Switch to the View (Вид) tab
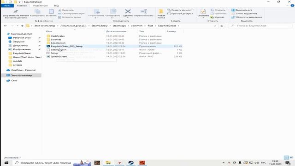Viewport: 295px width, 166px height. pyautogui.click(x=56, y=6)
